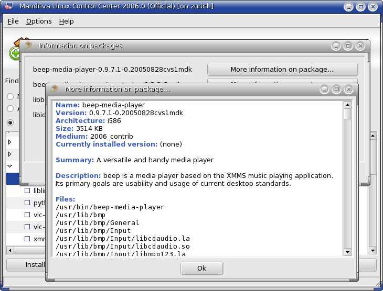The image size is (383, 291).
Task: Click More information on package button for beep-media-player
Action: pos(282,70)
